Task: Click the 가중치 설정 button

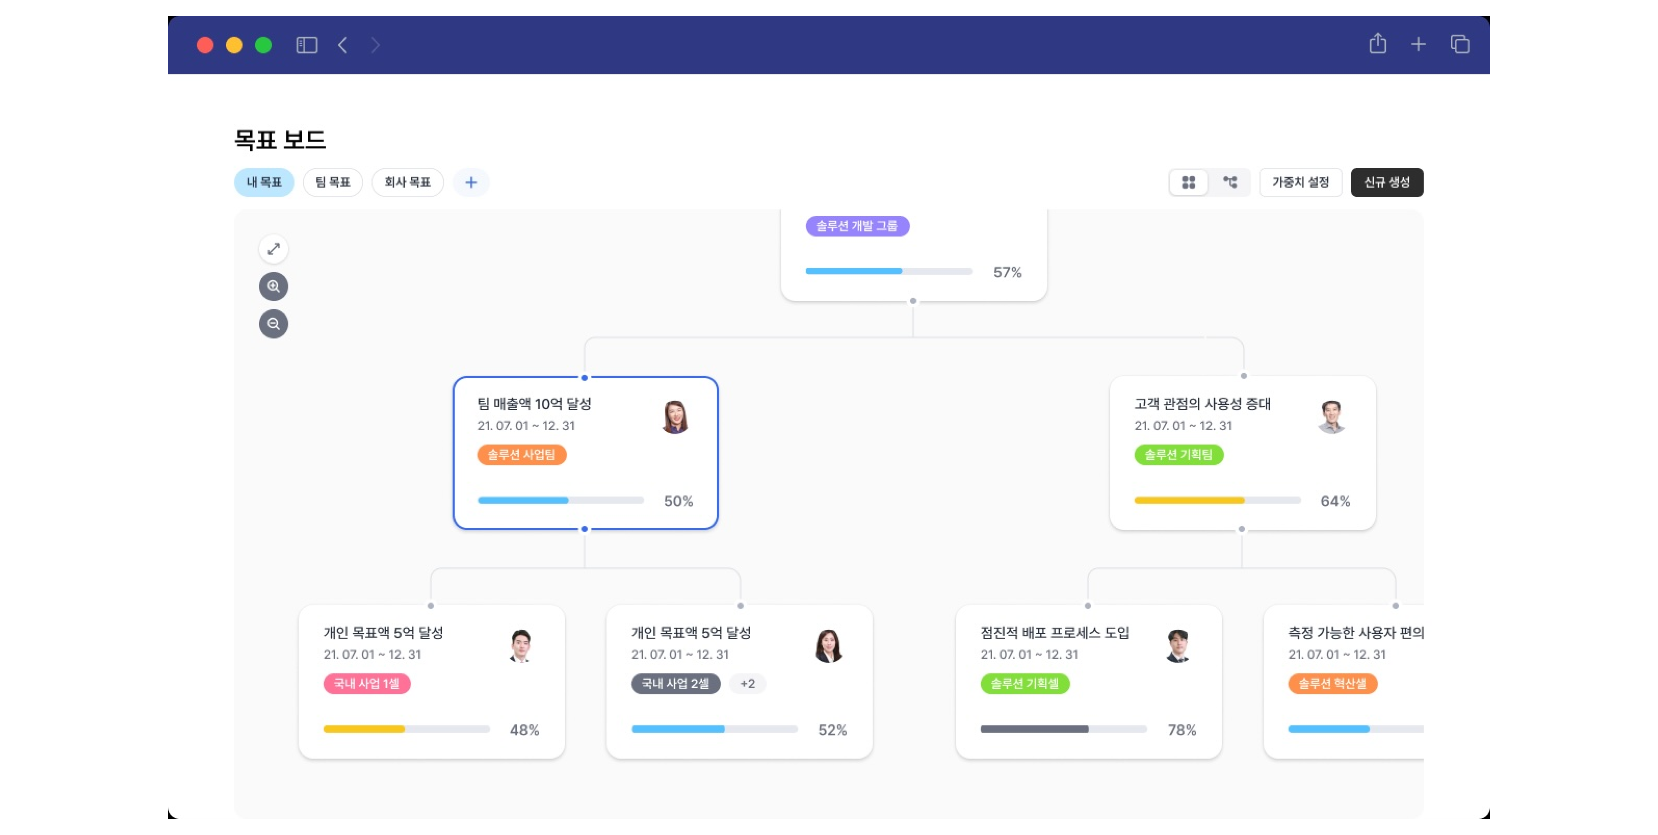Action: [1300, 182]
